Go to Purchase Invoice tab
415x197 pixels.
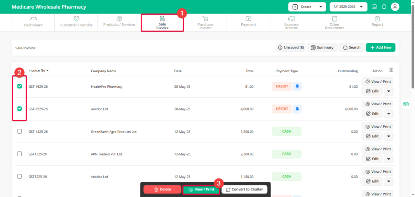pyautogui.click(x=205, y=23)
